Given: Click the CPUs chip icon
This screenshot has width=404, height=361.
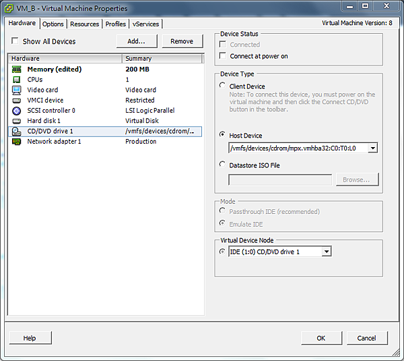Looking at the screenshot, I should click(x=17, y=80).
